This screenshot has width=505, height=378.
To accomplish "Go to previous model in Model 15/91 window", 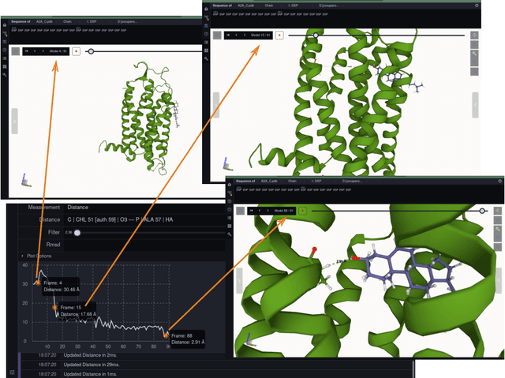I will coord(237,35).
